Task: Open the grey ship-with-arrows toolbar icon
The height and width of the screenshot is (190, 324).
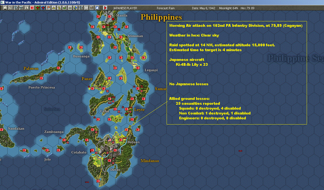Action: coord(70,8)
